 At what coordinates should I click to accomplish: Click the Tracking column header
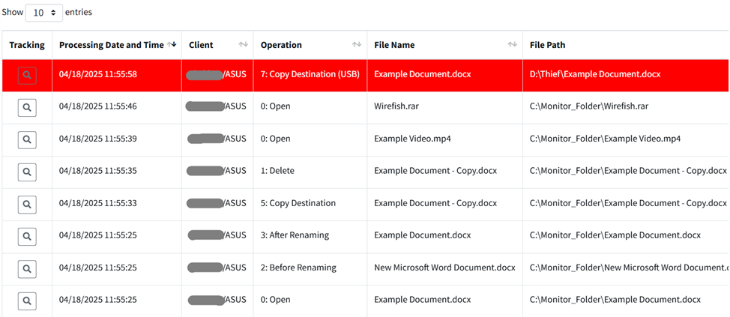click(27, 45)
